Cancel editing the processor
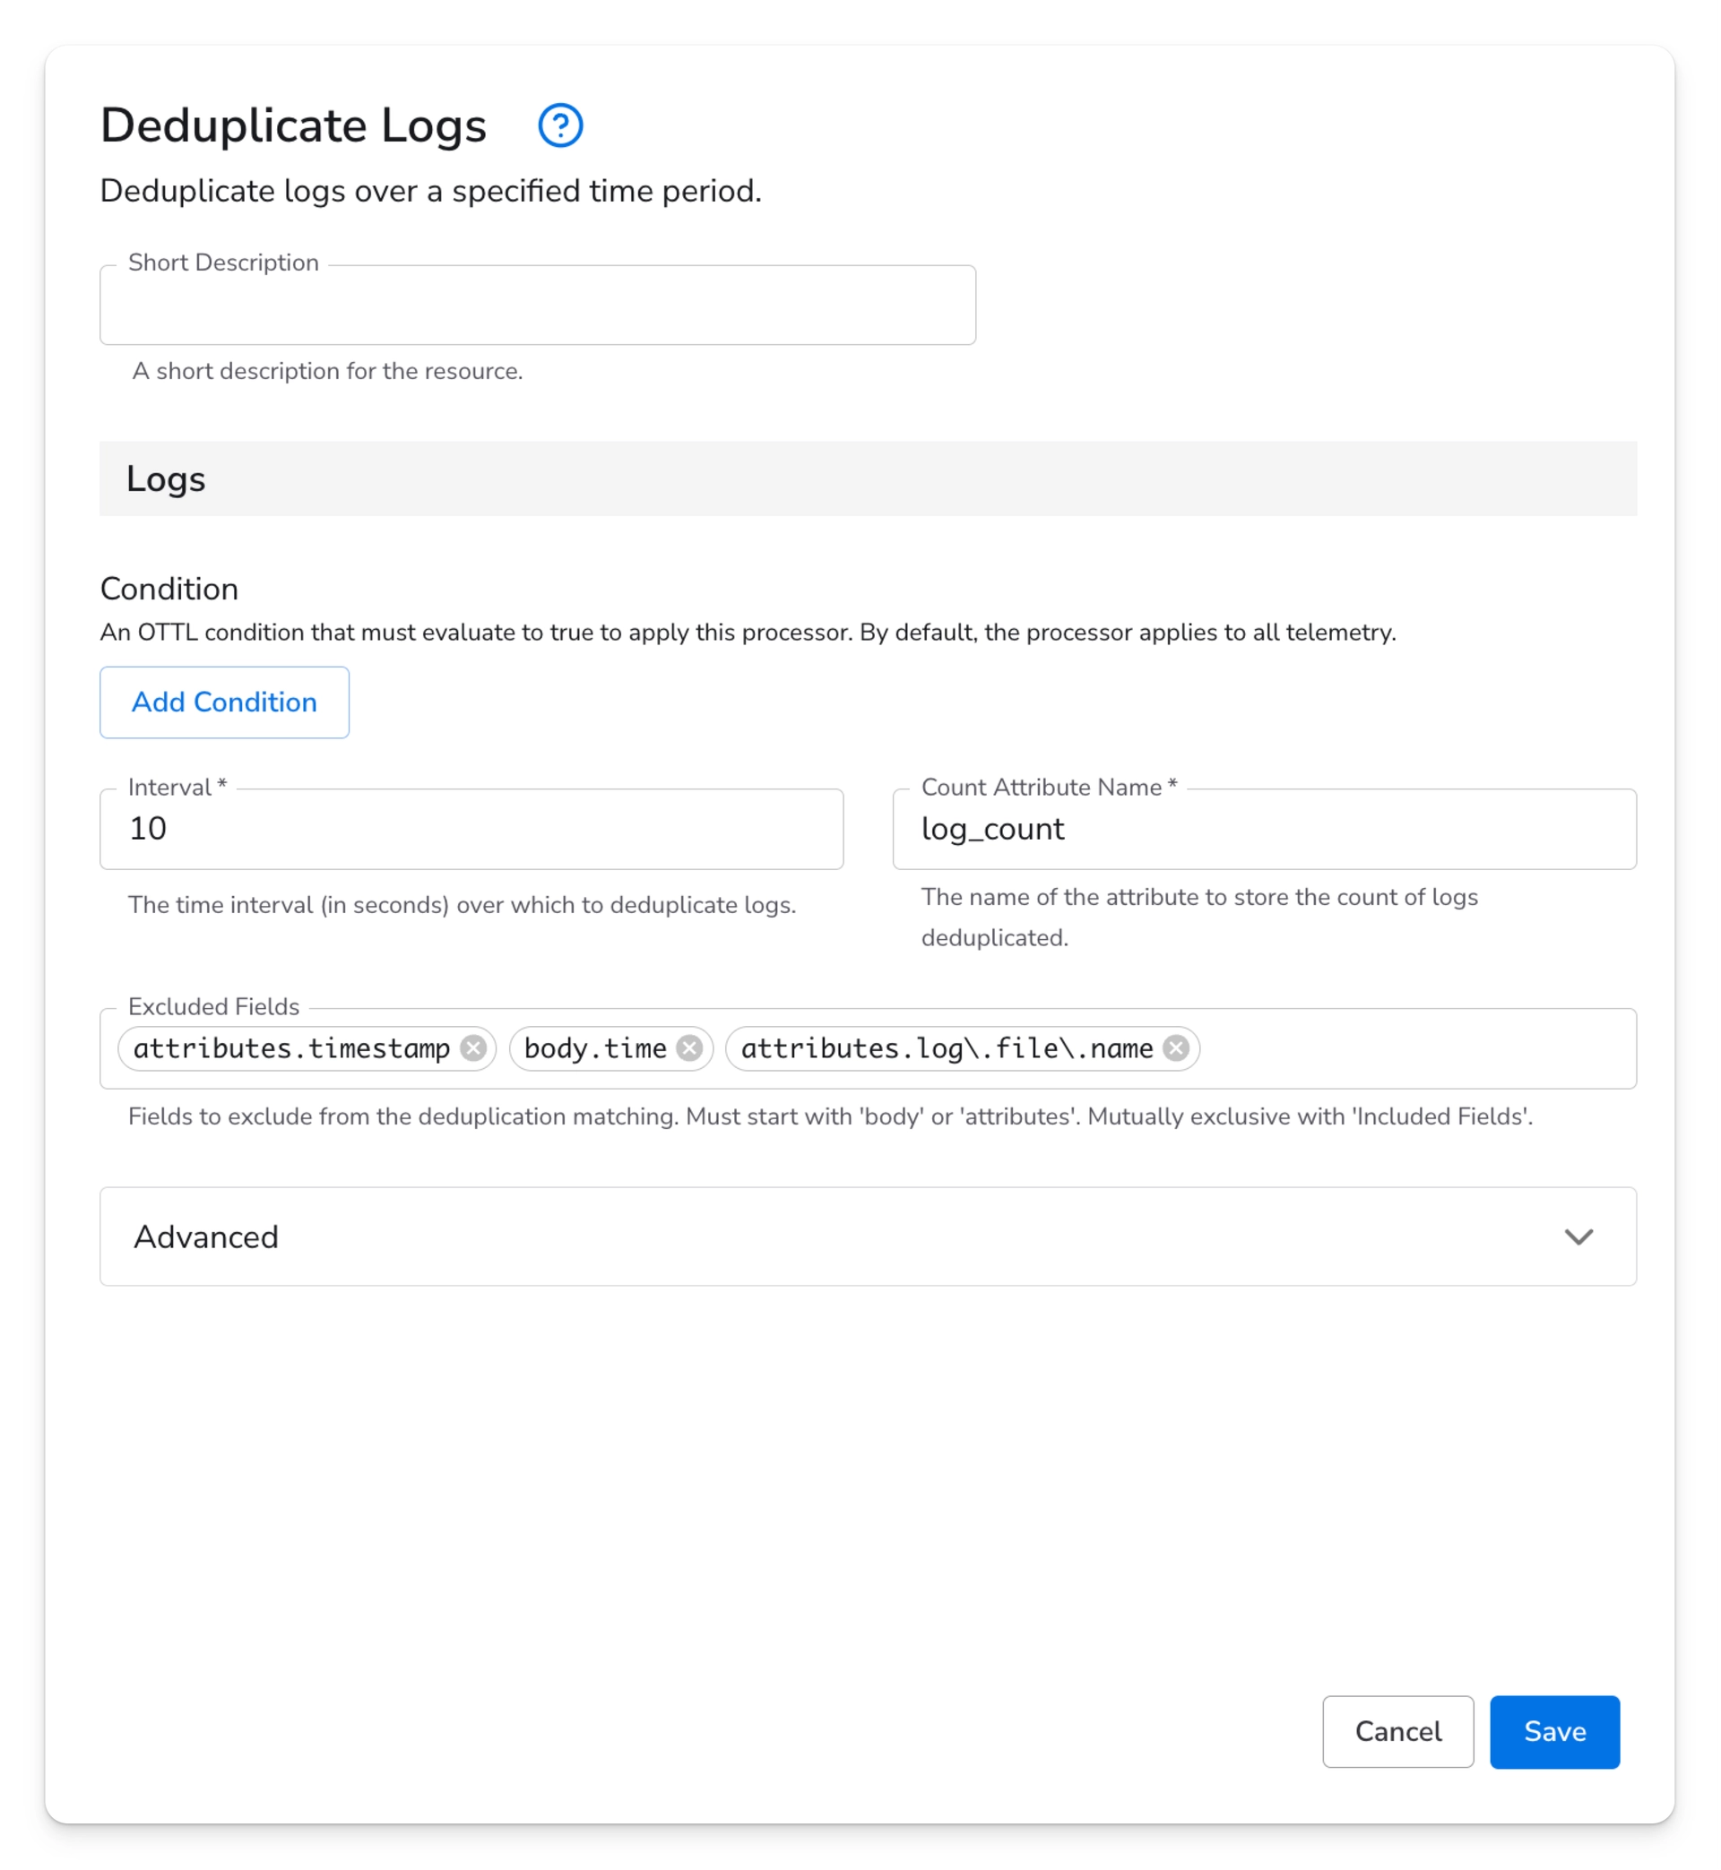This screenshot has height=1870, width=1721. pyautogui.click(x=1397, y=1731)
